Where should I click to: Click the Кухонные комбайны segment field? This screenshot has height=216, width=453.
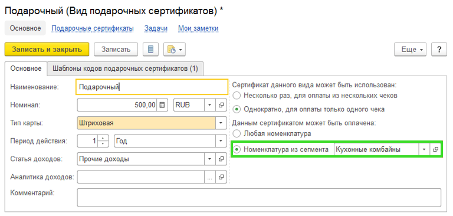pos(376,149)
